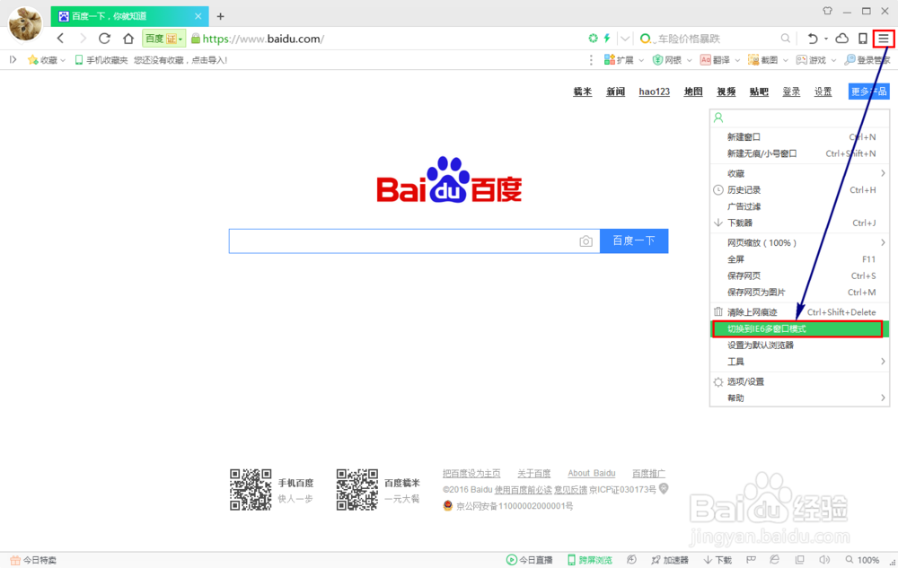
Task: Click the mobile phone icon in toolbar
Action: 862,39
